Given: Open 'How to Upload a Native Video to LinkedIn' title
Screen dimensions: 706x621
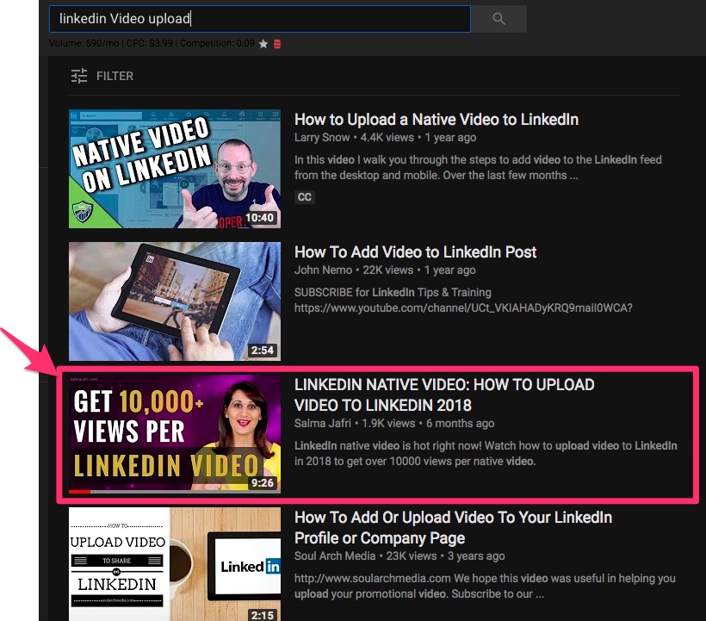Looking at the screenshot, I should point(437,120).
